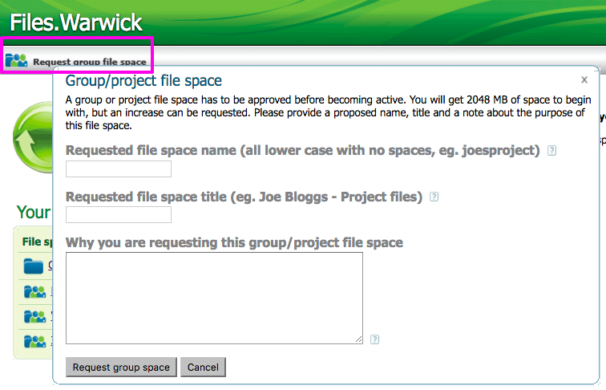The width and height of the screenshot is (606, 390).
Task: Click the first group icon in file list
Action: [34, 291]
